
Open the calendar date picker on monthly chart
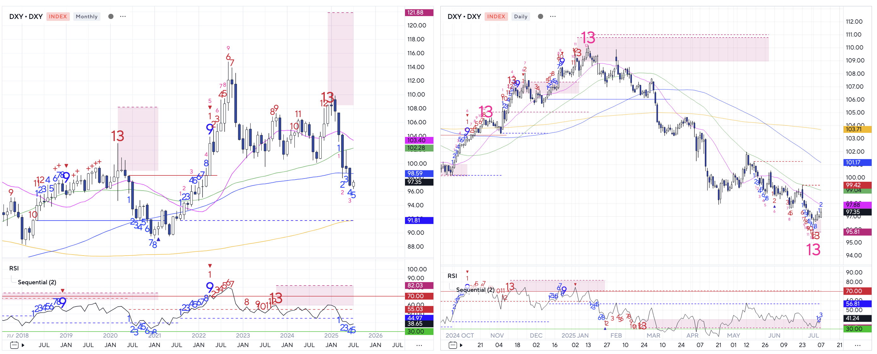tap(14, 345)
